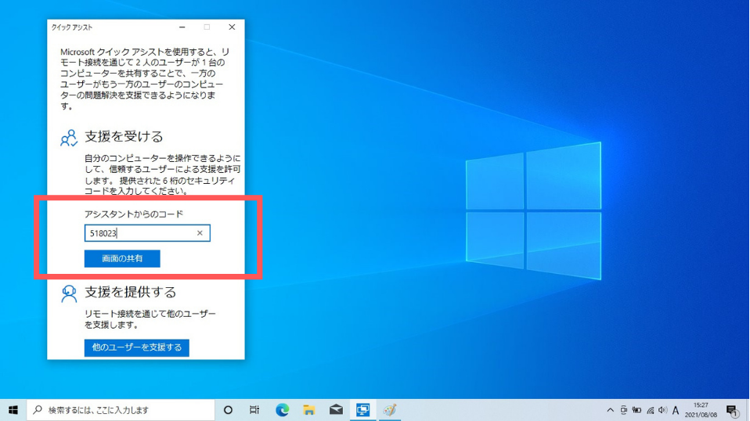Launch Microsoft Edge from taskbar
Screen dimensions: 750x421
(x=282, y=410)
